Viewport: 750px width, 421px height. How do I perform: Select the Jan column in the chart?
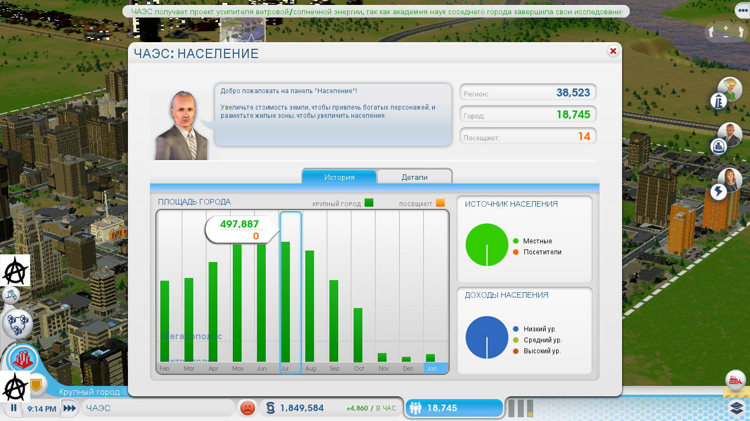click(x=436, y=292)
